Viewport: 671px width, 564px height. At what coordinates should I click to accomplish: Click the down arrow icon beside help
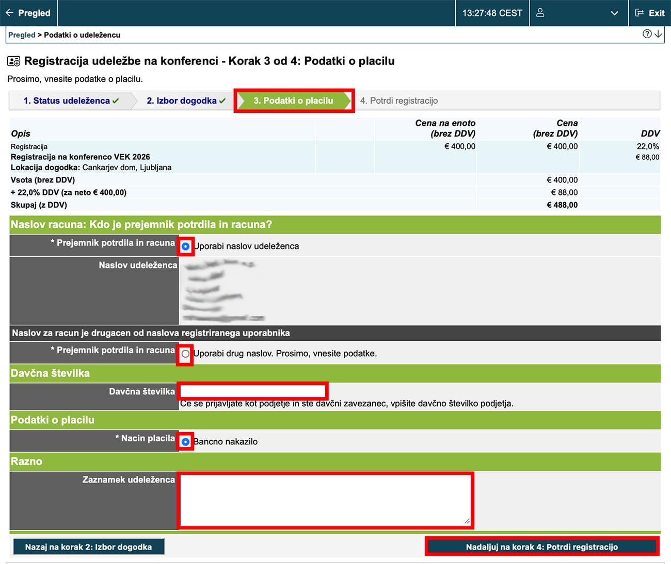click(x=658, y=35)
